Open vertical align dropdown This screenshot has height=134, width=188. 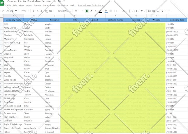pyautogui.click(x=131, y=11)
